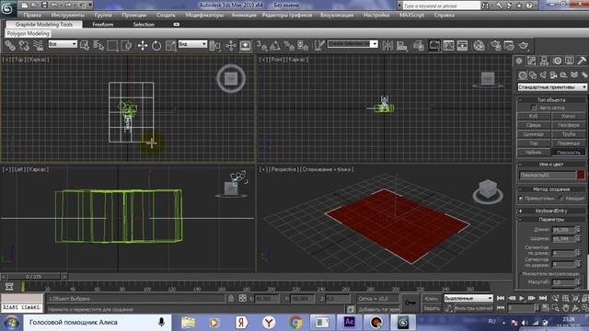Click the time slider showing 0 / 225
This screenshot has height=331, width=589.
click(33, 277)
